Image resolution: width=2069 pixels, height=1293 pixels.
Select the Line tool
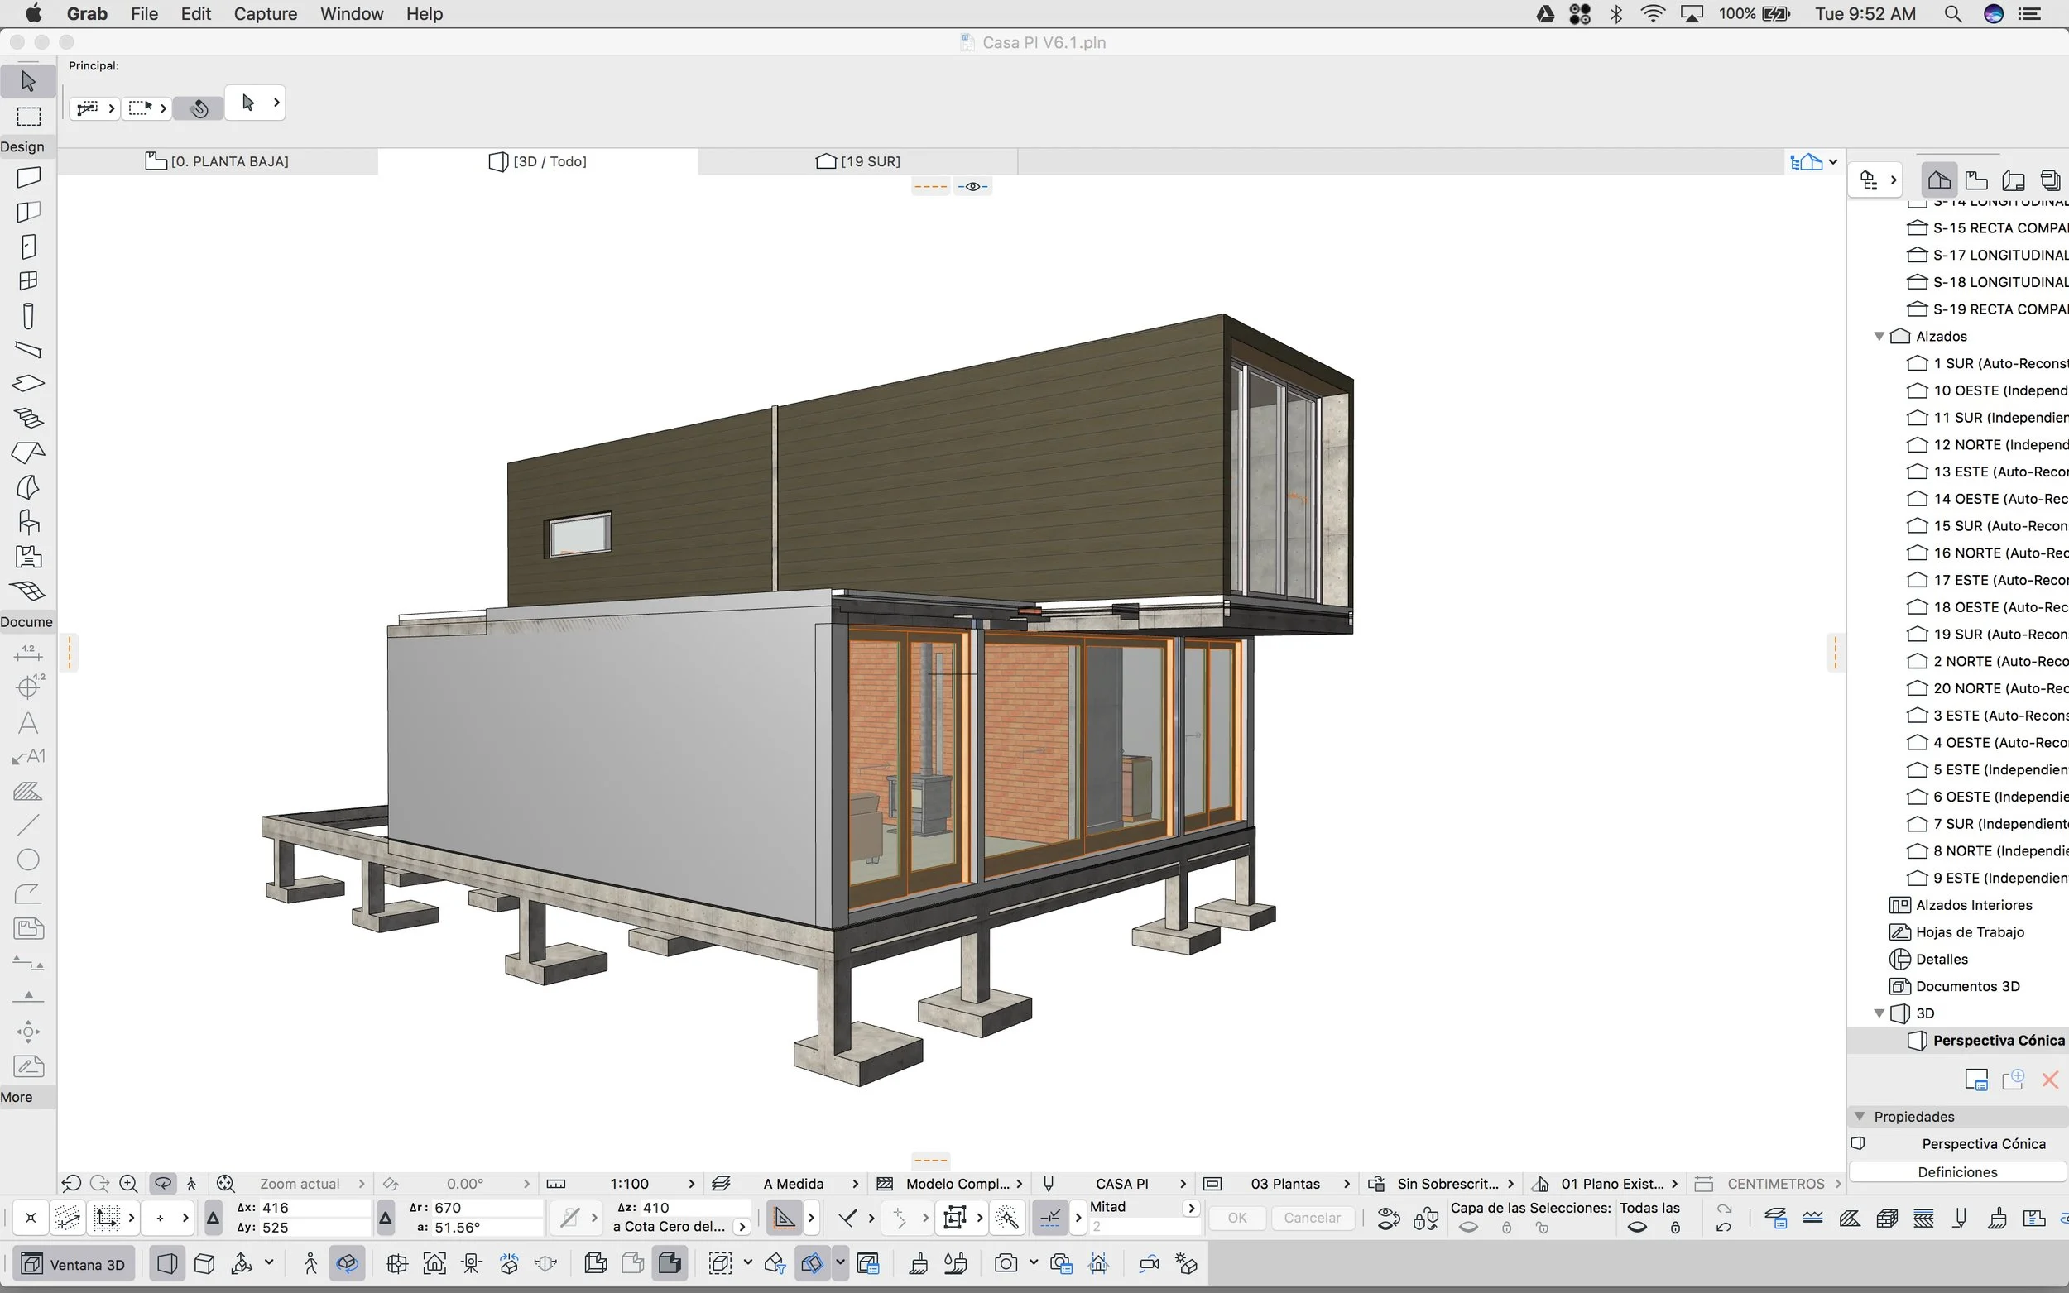tap(28, 826)
